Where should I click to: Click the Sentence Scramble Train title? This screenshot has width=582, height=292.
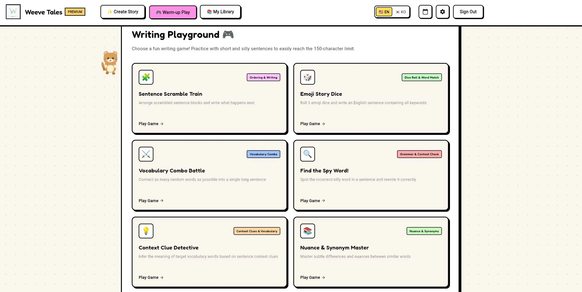coord(171,94)
